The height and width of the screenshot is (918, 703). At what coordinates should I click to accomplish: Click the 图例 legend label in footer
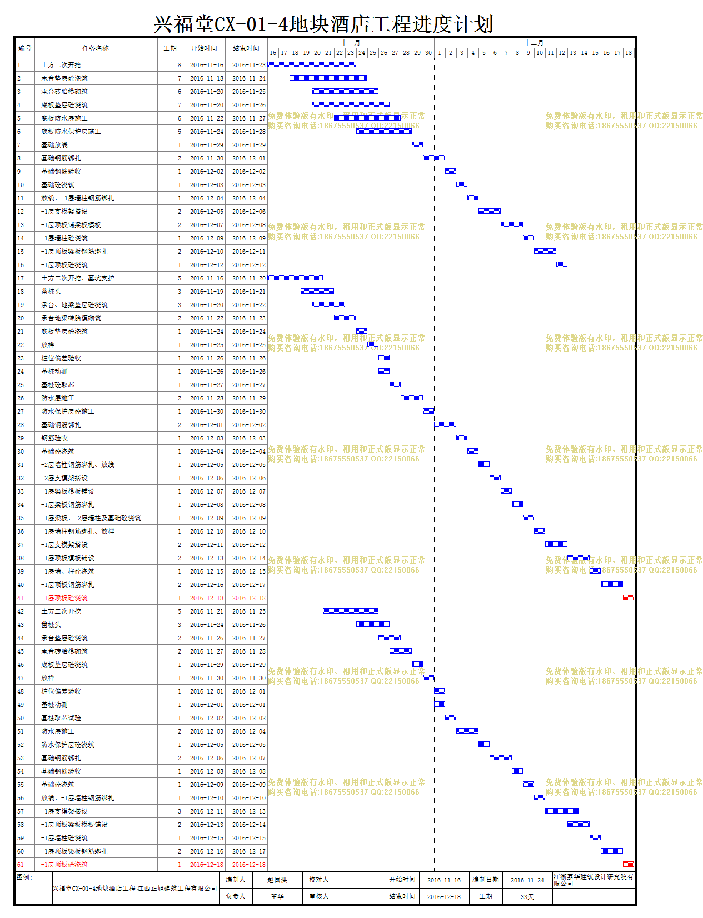pyautogui.click(x=24, y=877)
